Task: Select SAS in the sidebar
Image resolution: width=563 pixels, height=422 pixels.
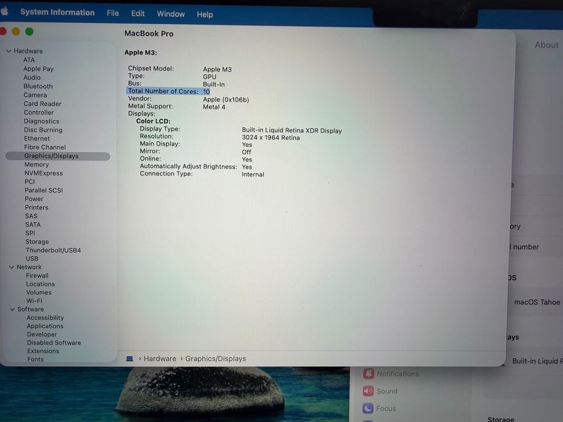Action: coord(31,216)
